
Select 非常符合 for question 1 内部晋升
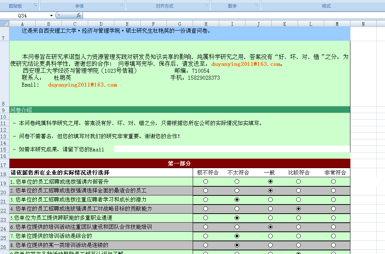click(333, 182)
